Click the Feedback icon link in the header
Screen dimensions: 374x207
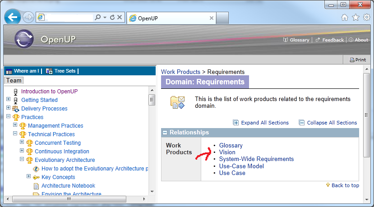click(x=318, y=40)
